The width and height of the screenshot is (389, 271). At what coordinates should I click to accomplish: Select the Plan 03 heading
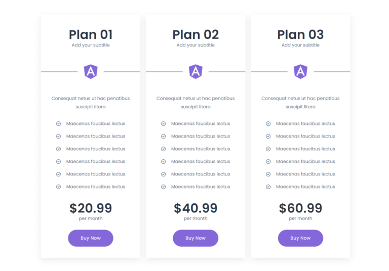pyautogui.click(x=300, y=34)
